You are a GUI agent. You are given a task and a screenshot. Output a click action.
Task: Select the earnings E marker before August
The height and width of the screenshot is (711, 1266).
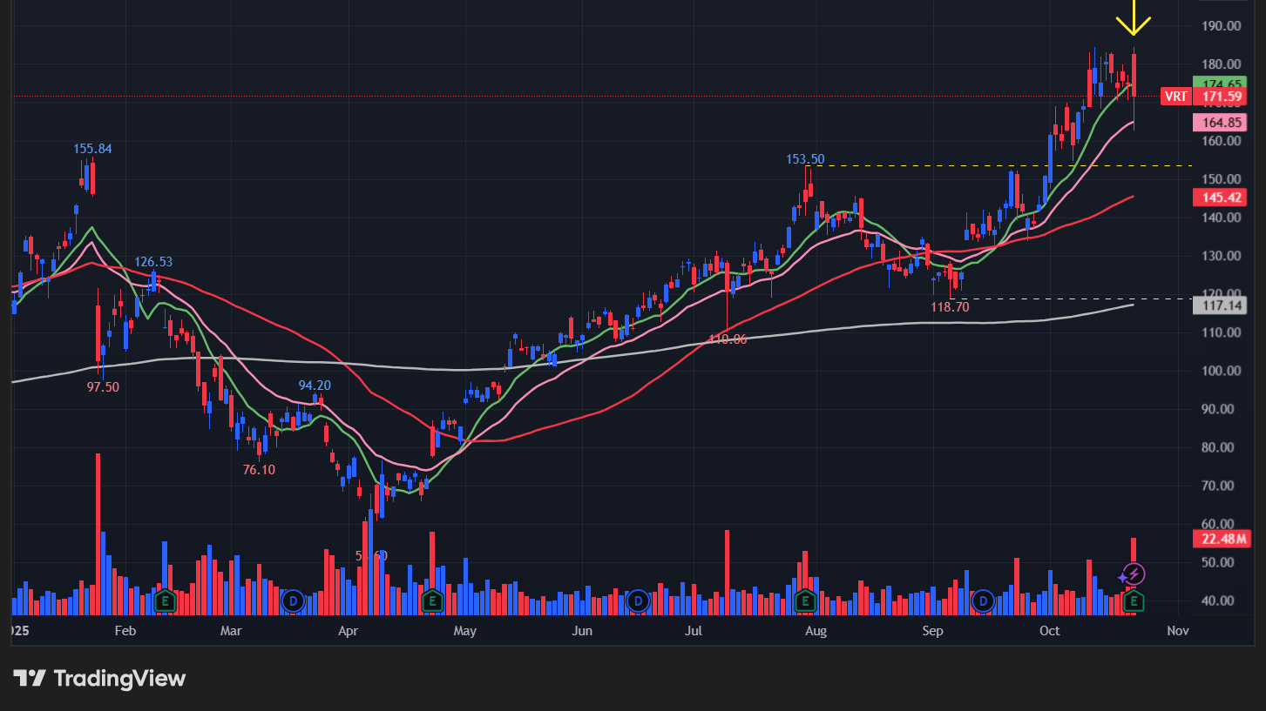point(804,600)
